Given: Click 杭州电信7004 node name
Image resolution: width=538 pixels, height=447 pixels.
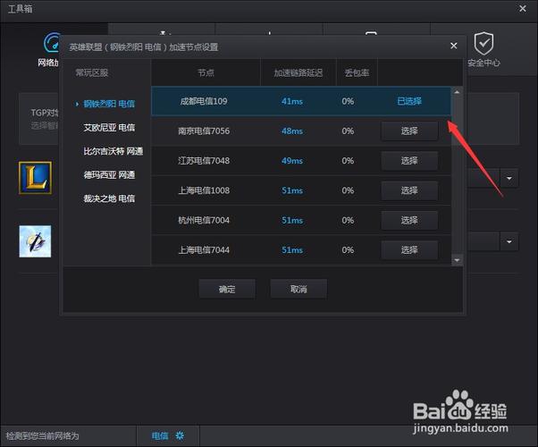Looking at the screenshot, I should click(x=204, y=220).
